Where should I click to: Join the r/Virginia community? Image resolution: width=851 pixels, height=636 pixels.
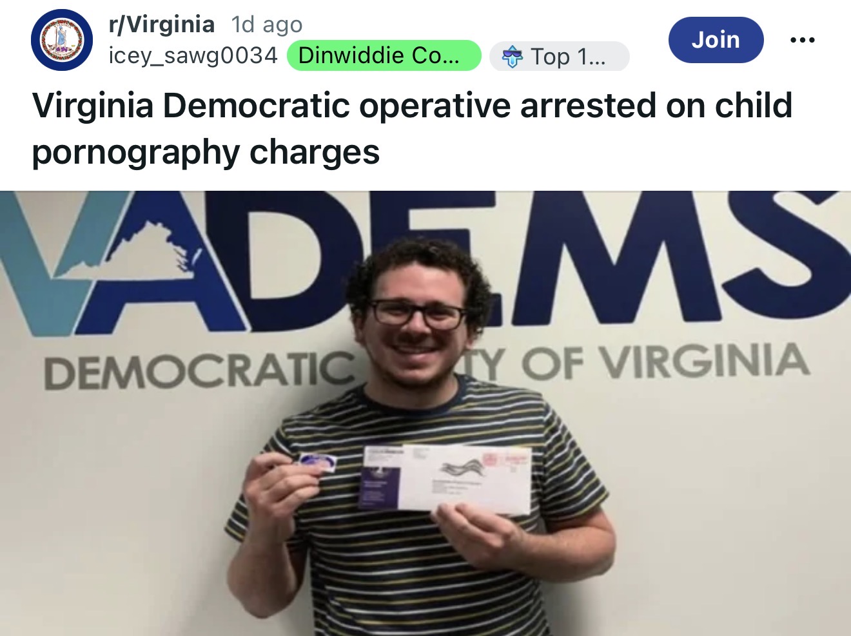[x=716, y=40]
